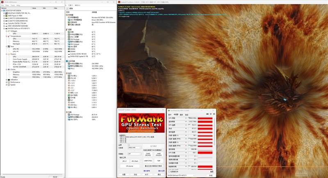The width and height of the screenshot is (328, 178).
Task: Open the View menu in HWMonitor
Action: (7, 5)
